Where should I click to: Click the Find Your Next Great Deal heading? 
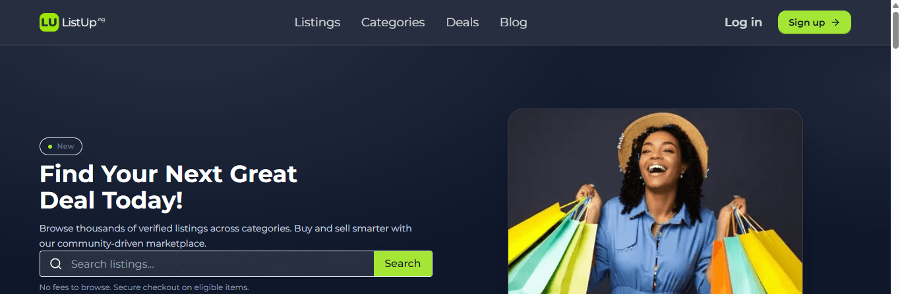[x=169, y=187]
